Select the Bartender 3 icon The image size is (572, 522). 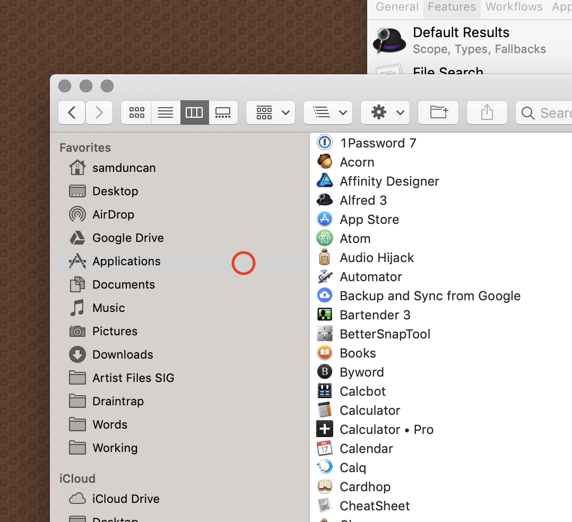(325, 315)
